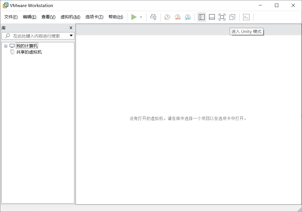Click the Send Ctrl+Alt+Del toolbar icon
The height and width of the screenshot is (212, 302).
[x=153, y=17]
